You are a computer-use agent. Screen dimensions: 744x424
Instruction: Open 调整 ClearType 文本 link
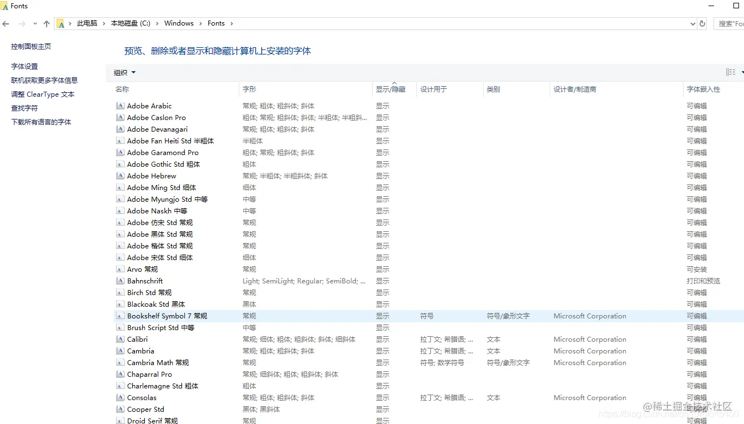point(43,94)
